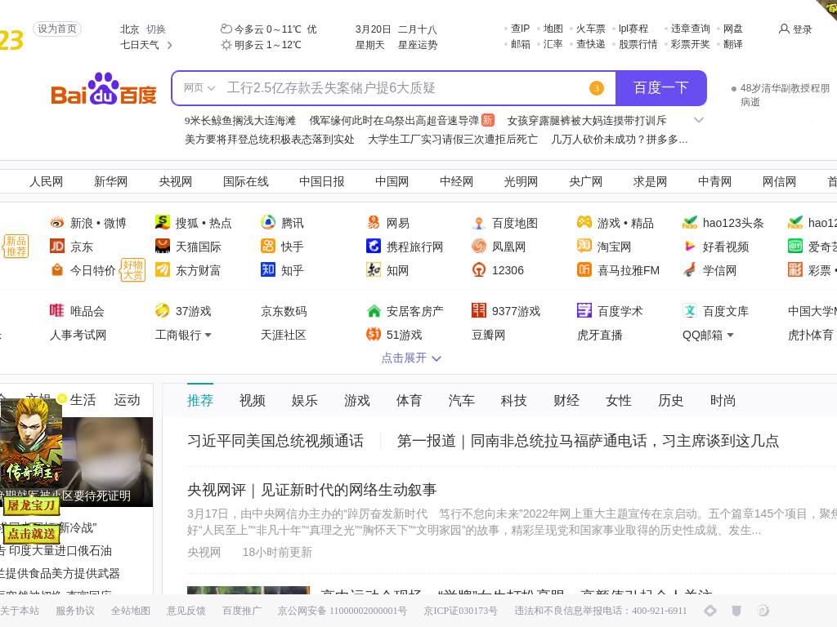Image resolution: width=837 pixels, height=627 pixels.
Task: Open hao123头条 icon
Action: [690, 222]
